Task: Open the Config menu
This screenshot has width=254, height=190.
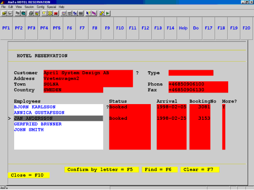Action: coord(40,7)
